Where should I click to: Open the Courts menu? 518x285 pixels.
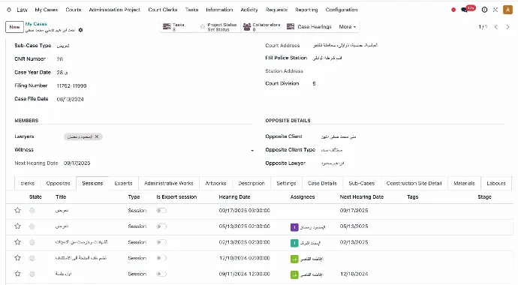[74, 10]
